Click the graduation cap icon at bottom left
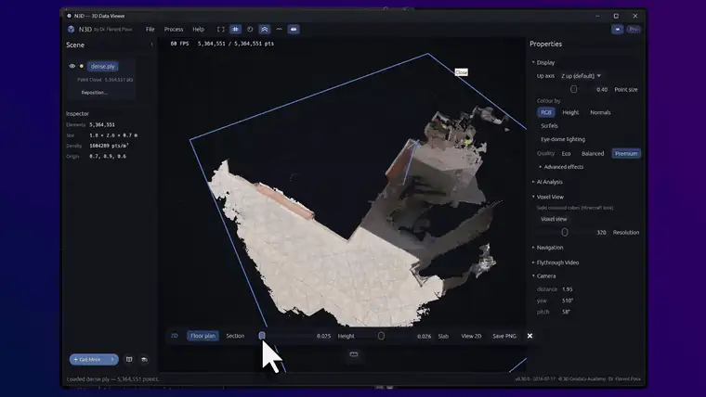 pos(144,359)
